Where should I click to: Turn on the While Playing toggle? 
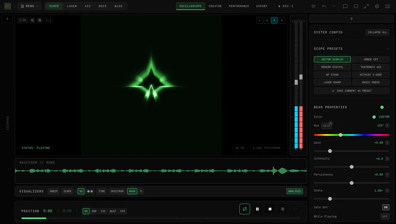coord(385,217)
